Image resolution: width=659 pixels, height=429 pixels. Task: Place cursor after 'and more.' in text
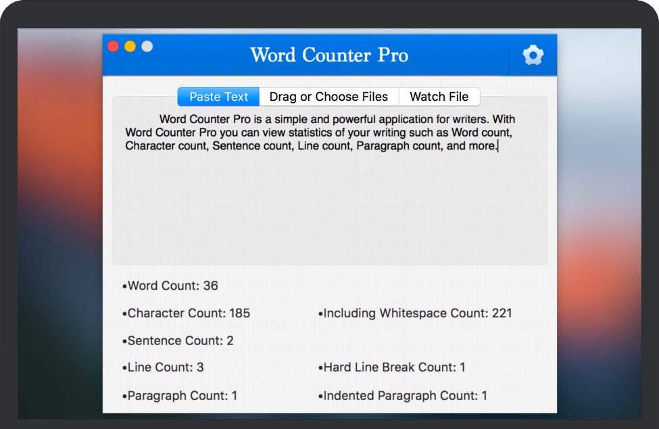click(497, 145)
